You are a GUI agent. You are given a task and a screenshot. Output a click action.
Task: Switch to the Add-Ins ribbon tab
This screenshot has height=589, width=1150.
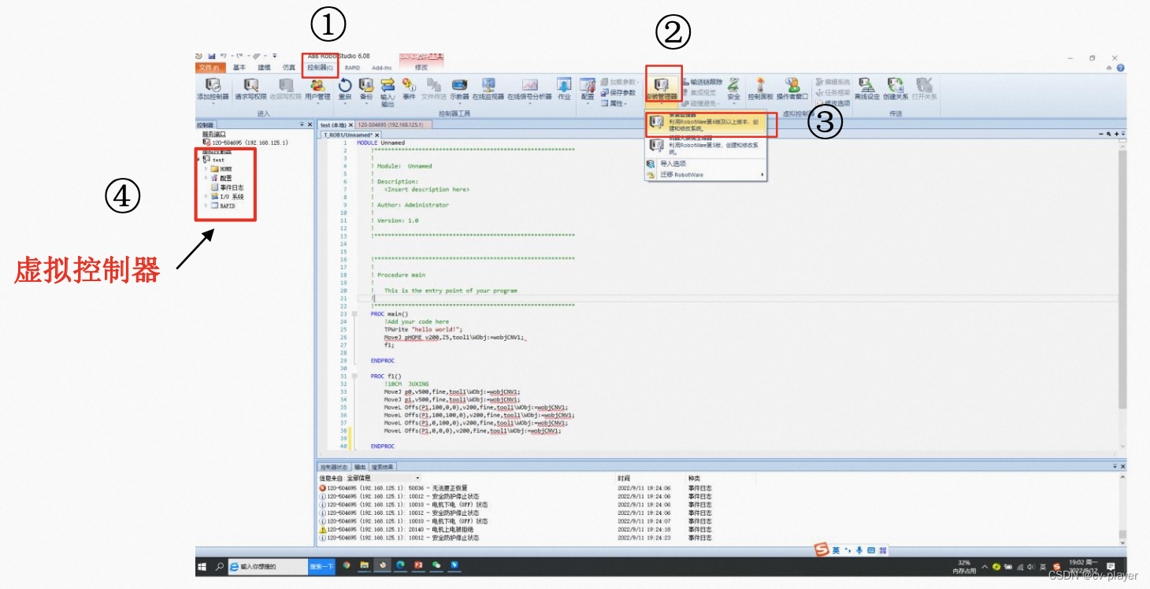point(382,68)
